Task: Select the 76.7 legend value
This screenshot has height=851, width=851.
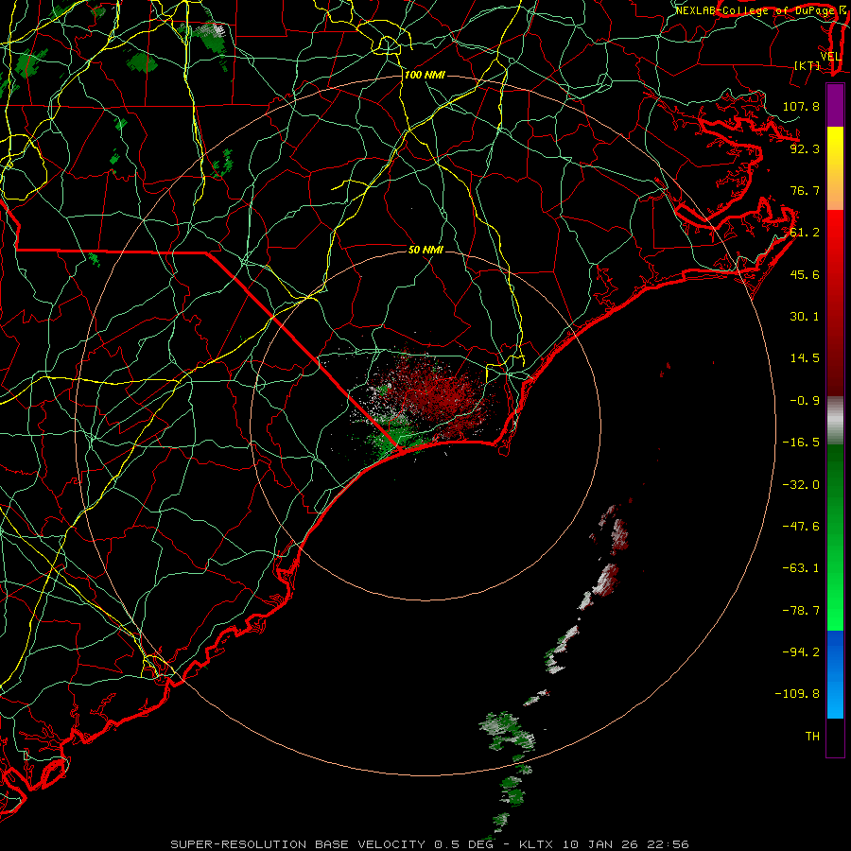Action: pyautogui.click(x=805, y=190)
